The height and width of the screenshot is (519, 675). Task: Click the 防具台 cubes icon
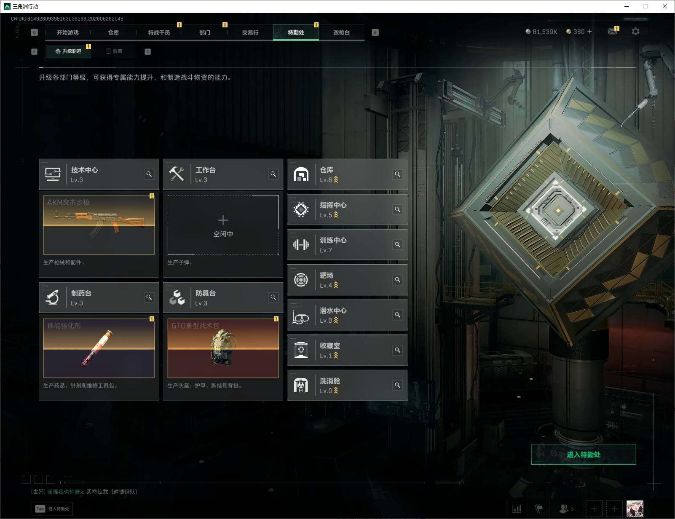pyautogui.click(x=177, y=297)
